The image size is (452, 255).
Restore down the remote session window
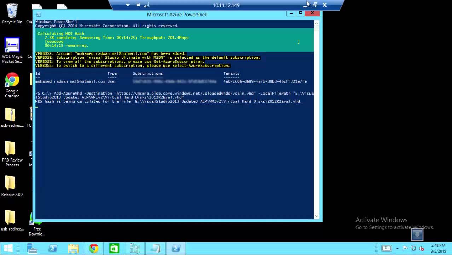[315, 5]
